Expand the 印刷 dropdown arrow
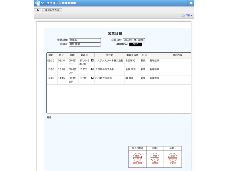This screenshot has width=228, height=171. [x=192, y=16]
